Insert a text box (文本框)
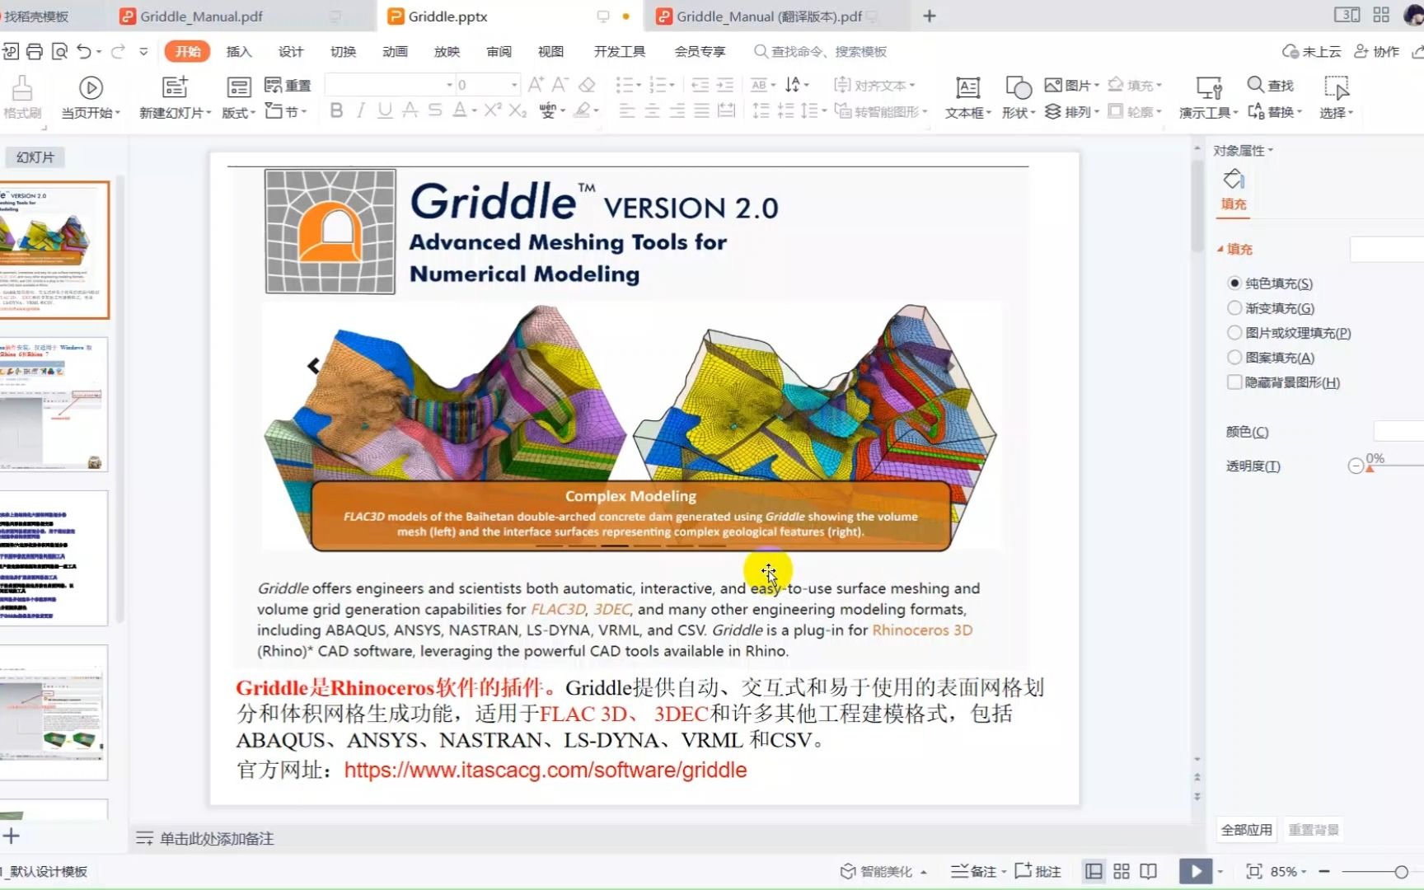Screen dimensions: 1424x890 [x=967, y=97]
